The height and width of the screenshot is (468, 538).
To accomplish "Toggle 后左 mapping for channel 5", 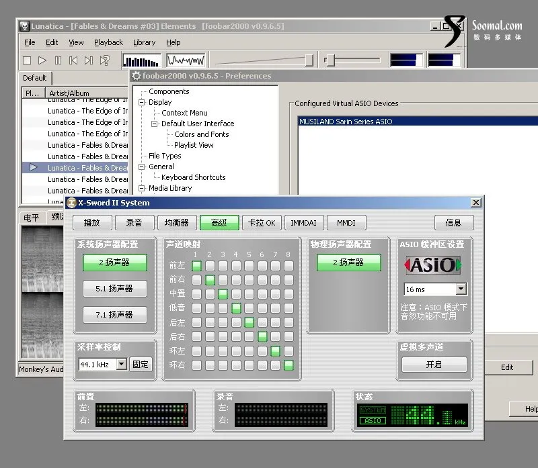I will [x=249, y=322].
